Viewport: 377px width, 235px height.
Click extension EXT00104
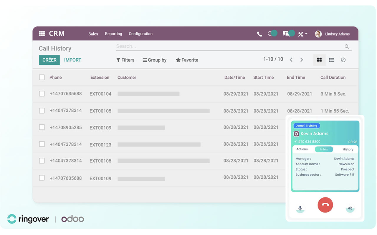point(100,94)
